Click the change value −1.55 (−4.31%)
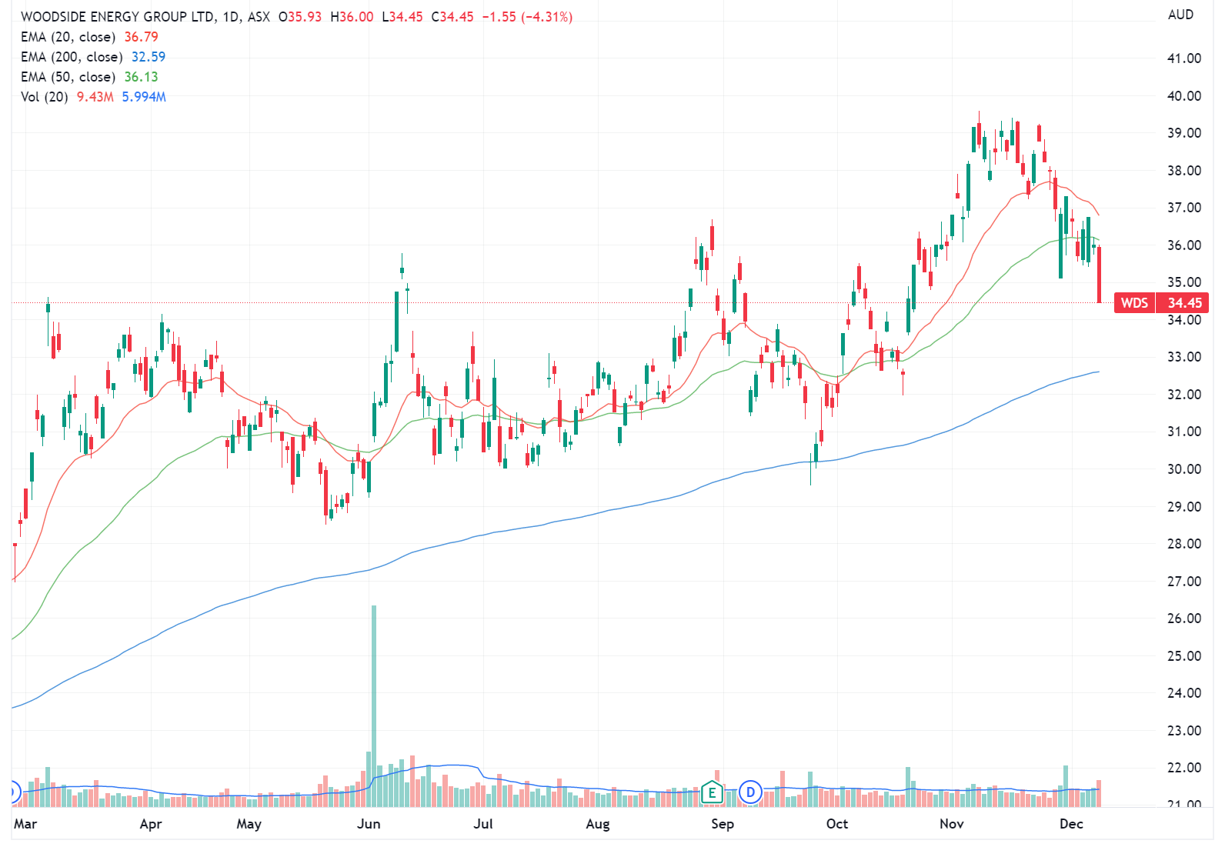The image size is (1225, 847). [x=527, y=17]
